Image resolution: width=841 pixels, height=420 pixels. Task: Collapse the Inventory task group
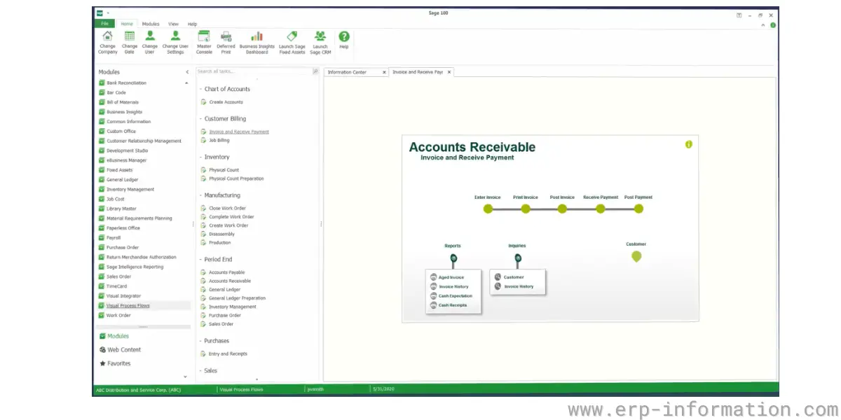point(200,157)
